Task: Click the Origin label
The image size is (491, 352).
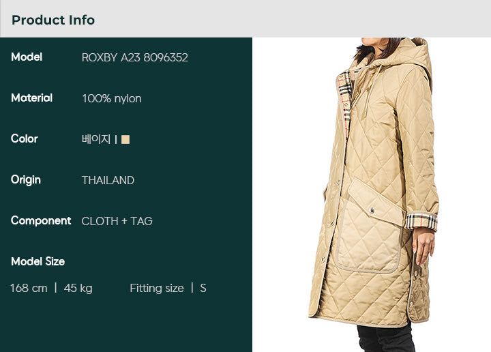Action: pyautogui.click(x=26, y=180)
